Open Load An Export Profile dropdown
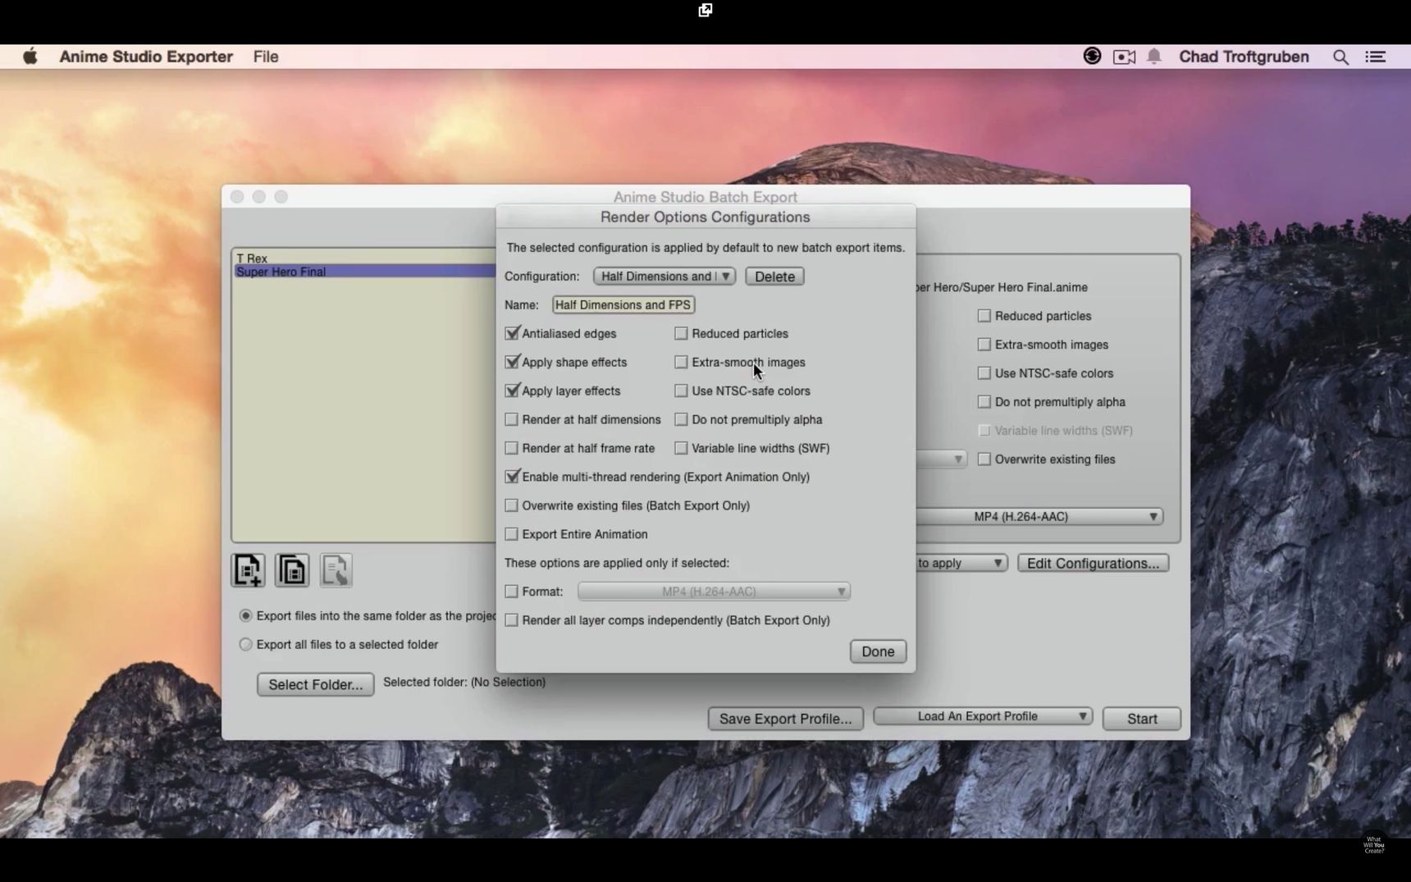 (983, 716)
